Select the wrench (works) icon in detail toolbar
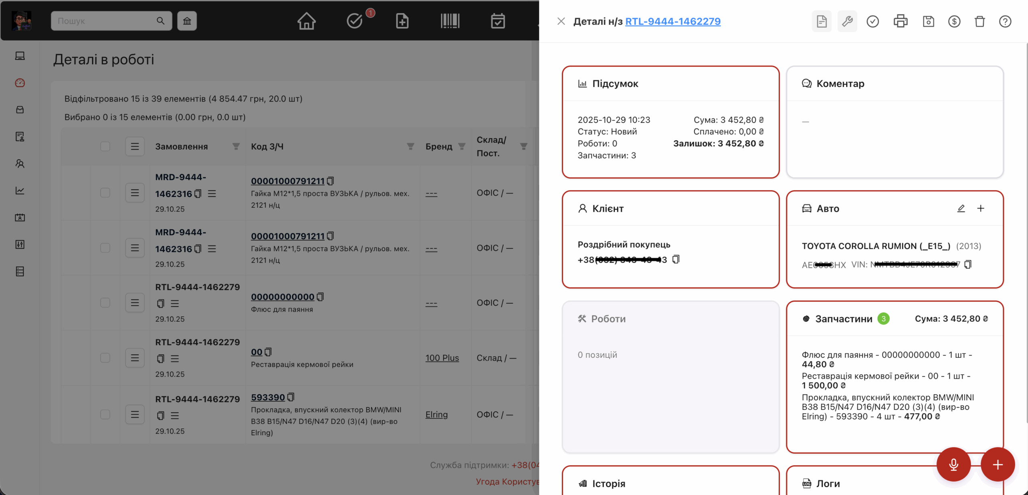Viewport: 1028px width, 495px height. pos(847,21)
